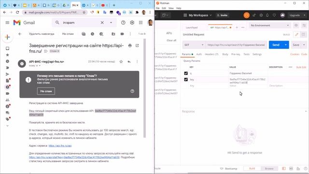Click Удалить навсегда in Gmail toolbar
Viewport: 309px width, 174px height.
click(x=42, y=34)
